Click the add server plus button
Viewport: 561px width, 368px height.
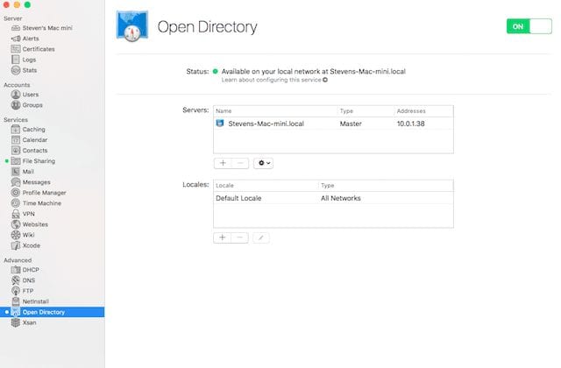(x=223, y=163)
